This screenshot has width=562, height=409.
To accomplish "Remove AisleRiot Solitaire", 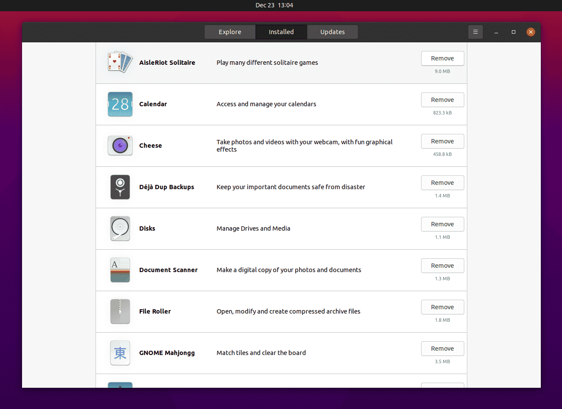I will (x=443, y=58).
